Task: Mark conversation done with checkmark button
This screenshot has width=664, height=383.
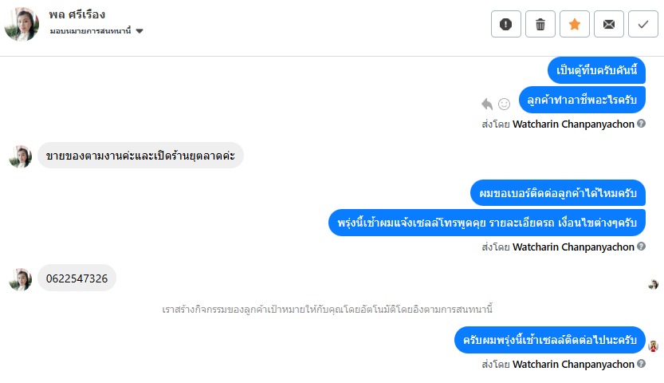Action: coord(643,24)
